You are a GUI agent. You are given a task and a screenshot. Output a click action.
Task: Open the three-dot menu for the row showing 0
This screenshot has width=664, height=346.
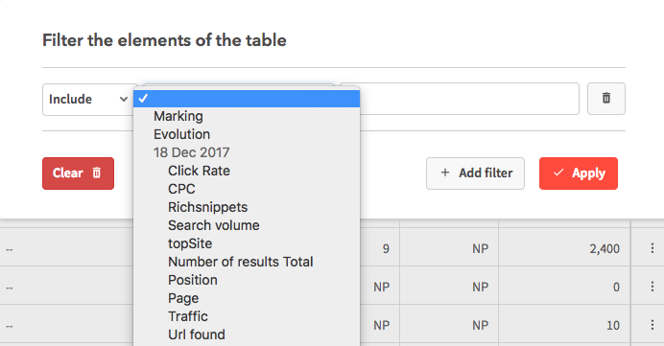click(652, 287)
